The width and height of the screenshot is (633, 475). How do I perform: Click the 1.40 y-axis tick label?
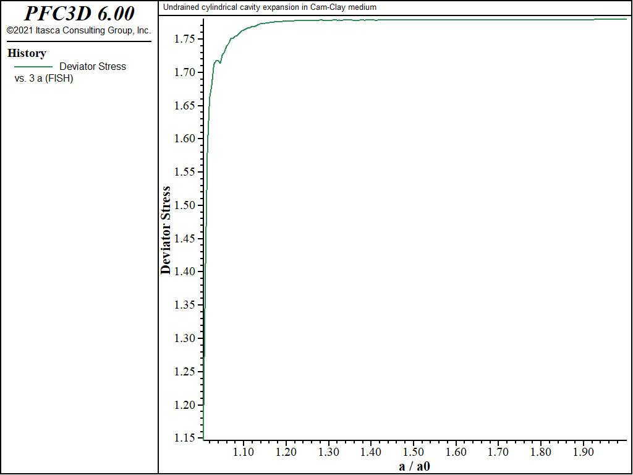185,272
